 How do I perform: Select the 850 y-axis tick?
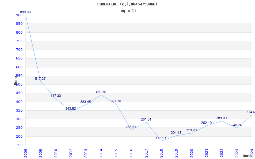pyautogui.click(x=19, y=24)
